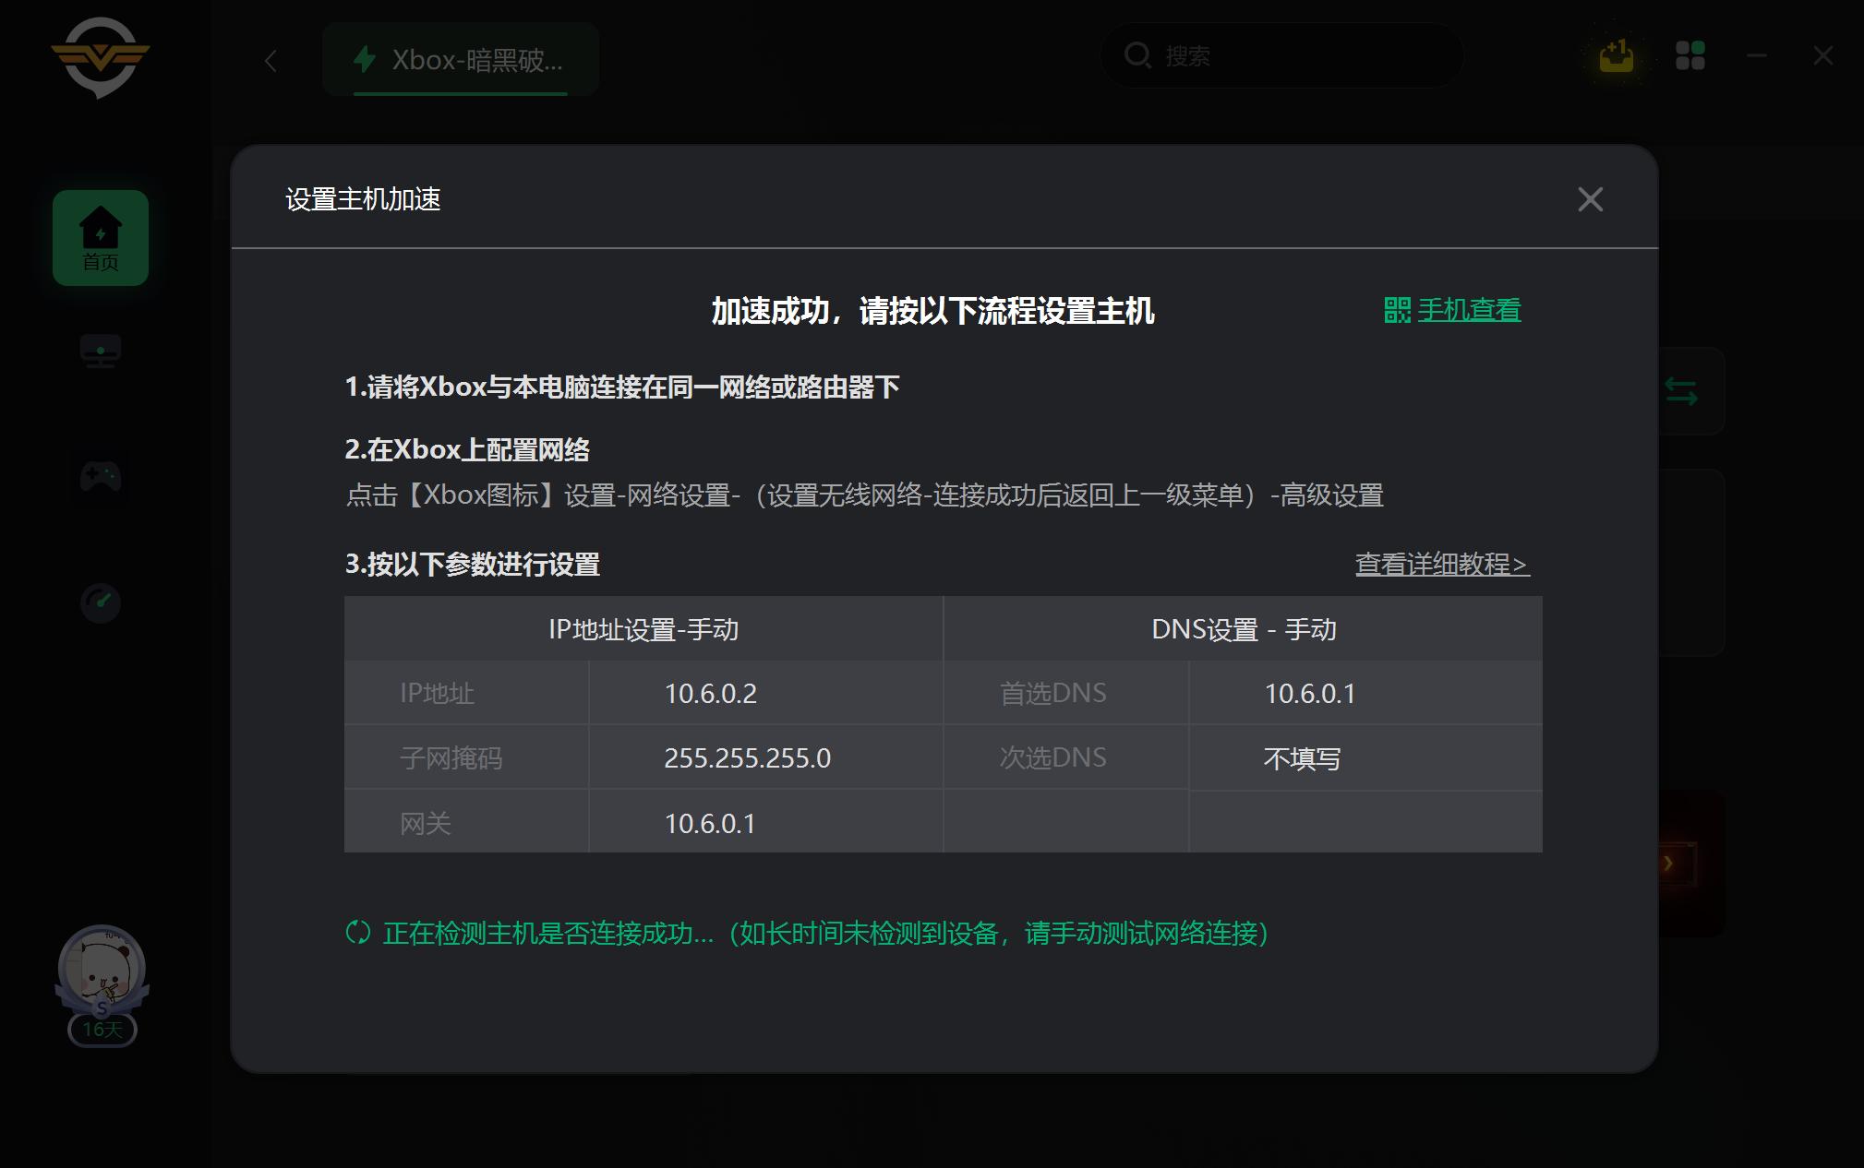Switch to the Xbox-暗黑破 game tab
The height and width of the screenshot is (1168, 1864).
pos(460,59)
